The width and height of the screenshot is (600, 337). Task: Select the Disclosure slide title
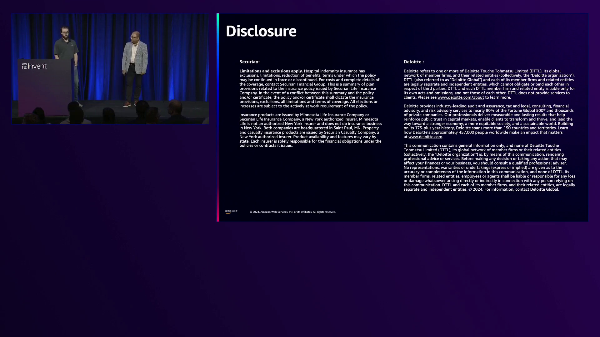tap(261, 31)
